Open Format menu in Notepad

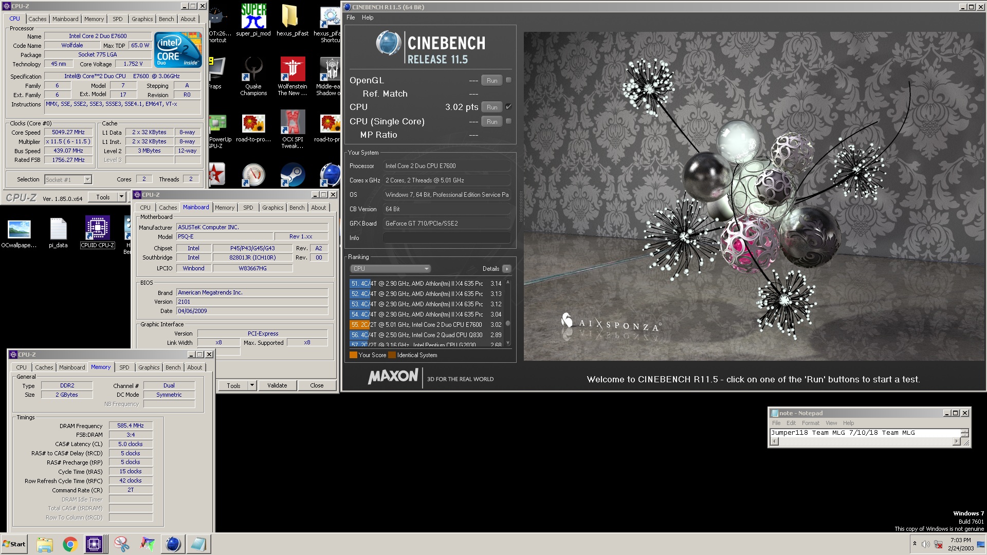(x=811, y=423)
